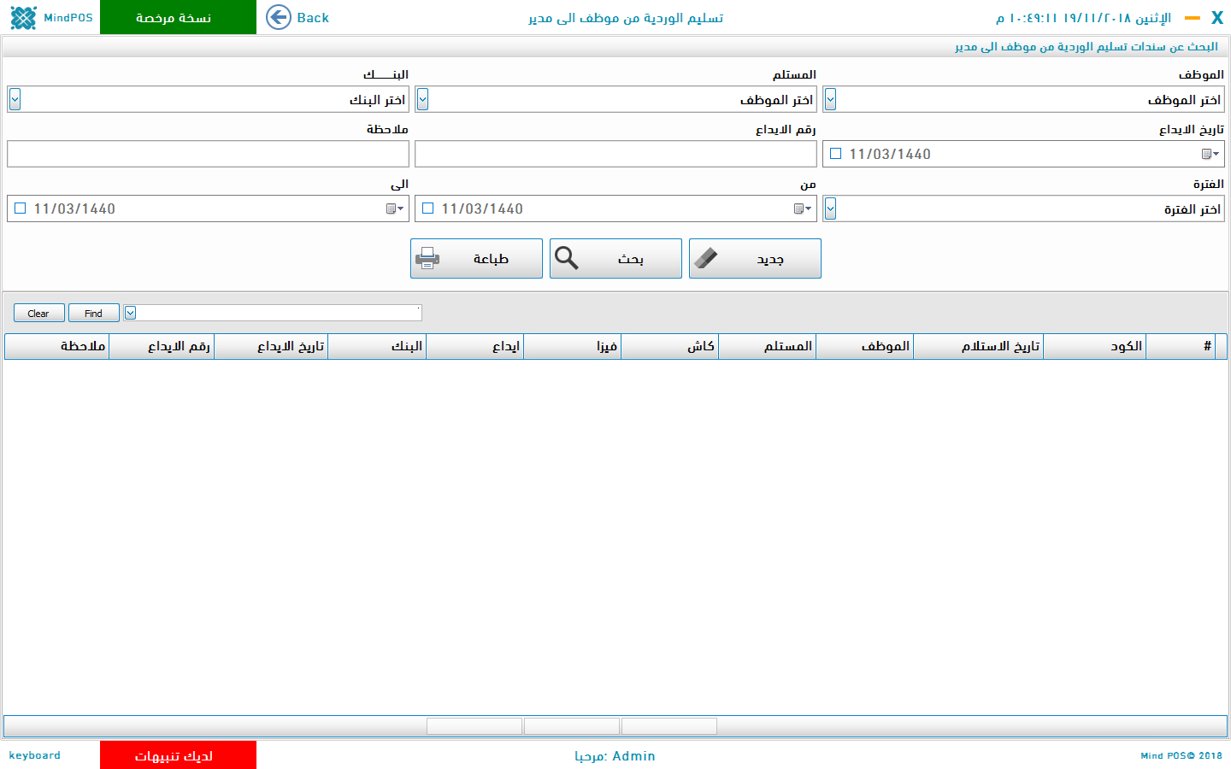The width and height of the screenshot is (1231, 769).
Task: Click the MindPOS logo icon
Action: coord(24,17)
